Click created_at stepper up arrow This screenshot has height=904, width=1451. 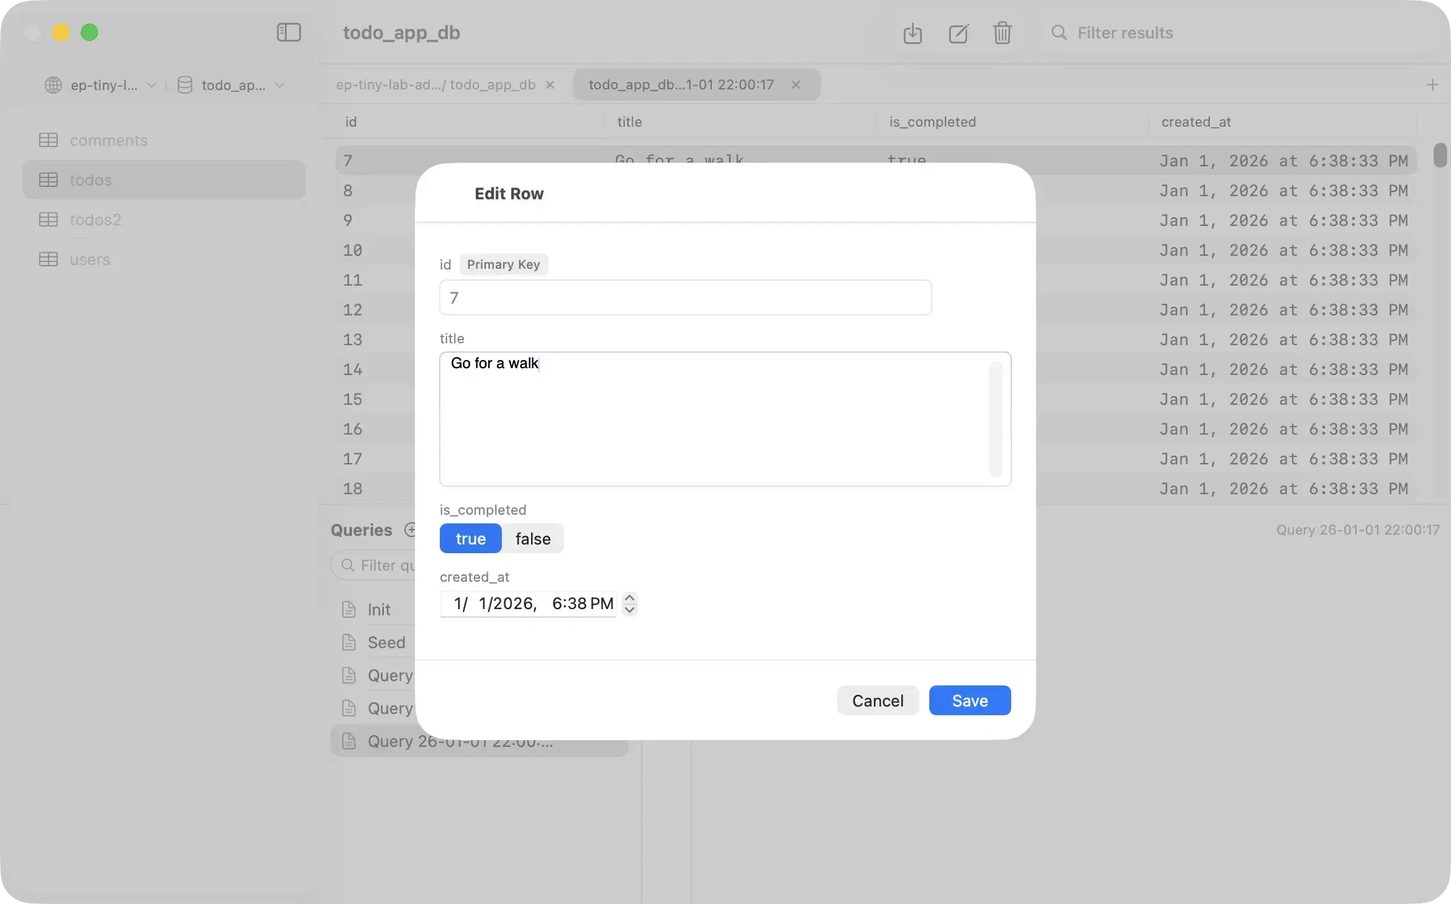(x=629, y=598)
